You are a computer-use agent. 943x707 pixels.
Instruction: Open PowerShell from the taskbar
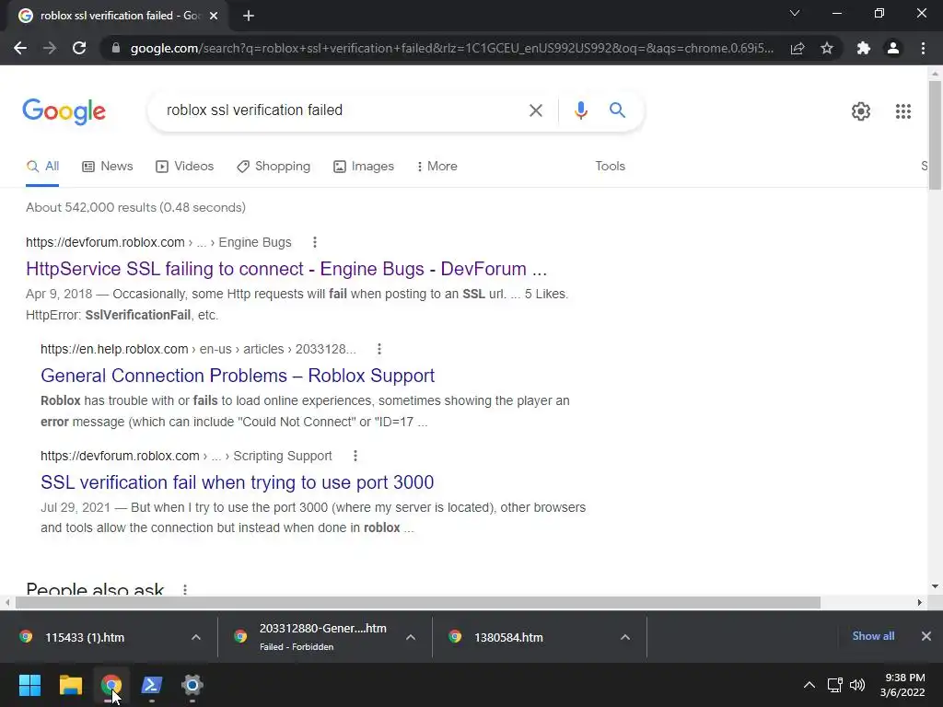pyautogui.click(x=152, y=685)
